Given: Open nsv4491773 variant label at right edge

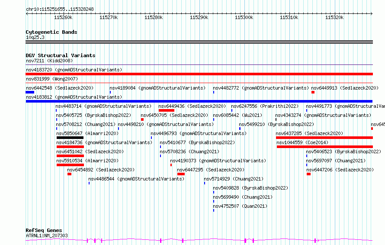Looking at the screenshot, I should tap(345, 106).
